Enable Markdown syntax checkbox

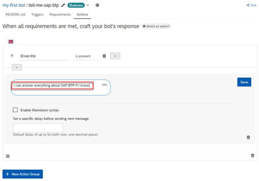(x=15, y=110)
